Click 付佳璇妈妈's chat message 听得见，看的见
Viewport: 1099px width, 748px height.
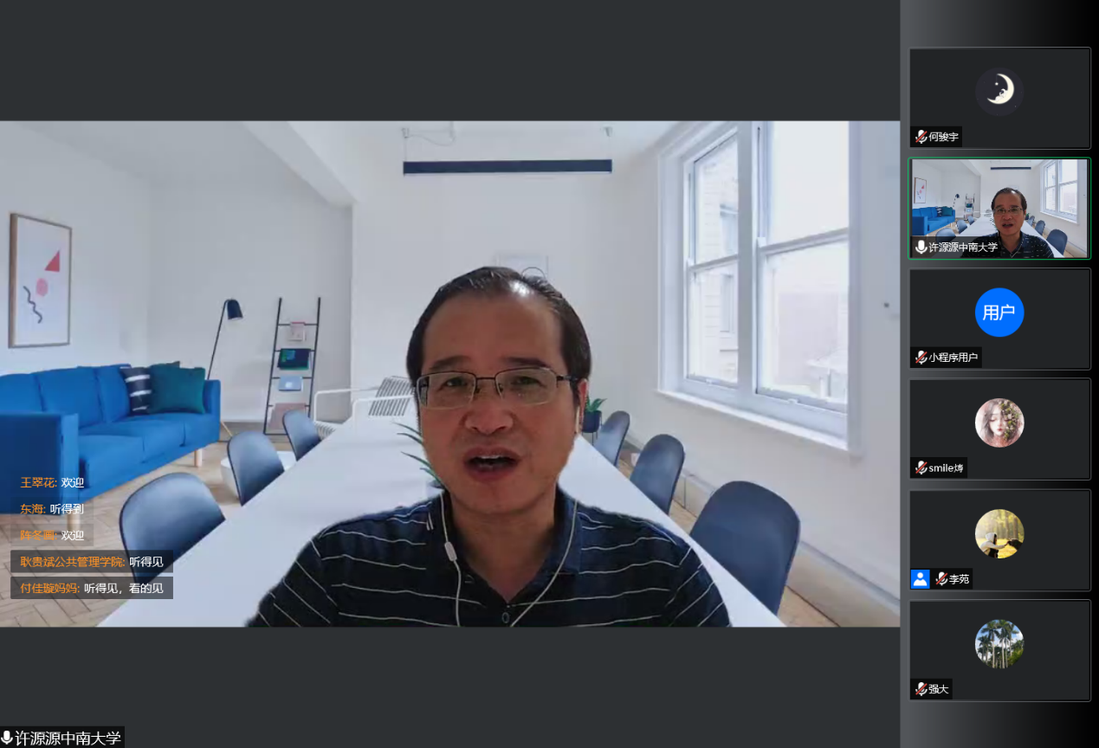pos(92,588)
